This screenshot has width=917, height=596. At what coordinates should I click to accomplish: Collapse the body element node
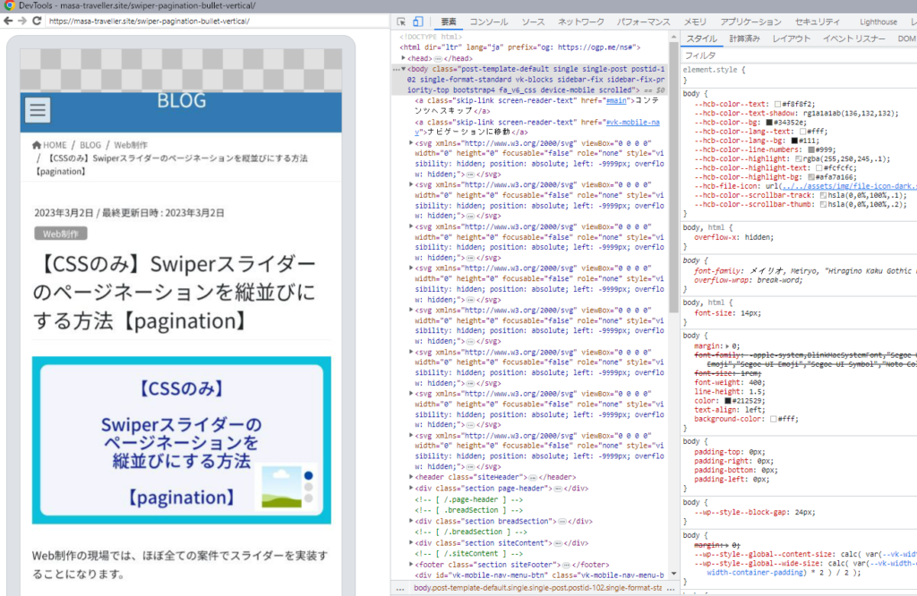point(404,69)
